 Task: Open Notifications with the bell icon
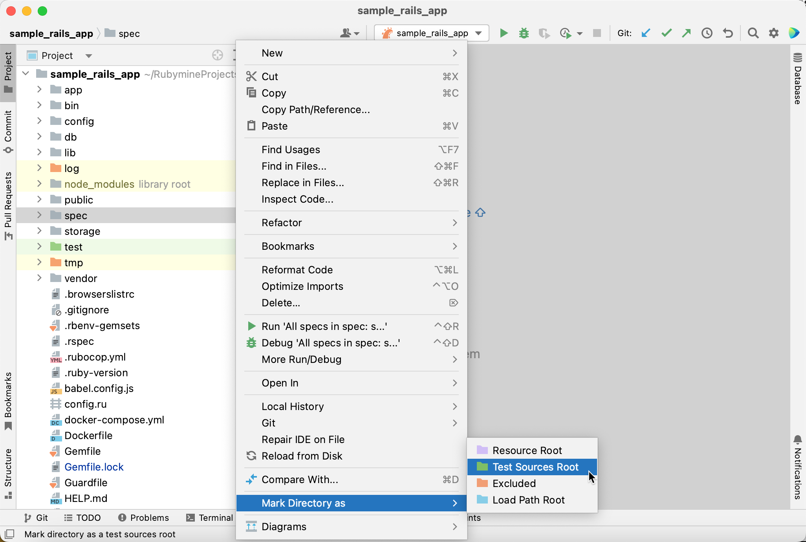(x=797, y=440)
